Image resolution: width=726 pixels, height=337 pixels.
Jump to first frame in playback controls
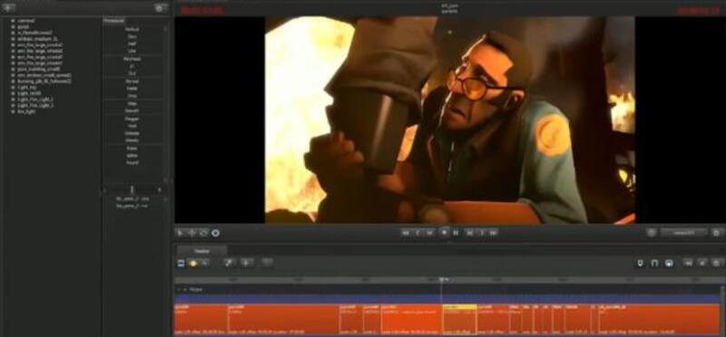406,233
